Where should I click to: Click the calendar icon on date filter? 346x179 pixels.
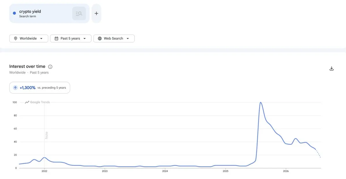[x=56, y=39]
